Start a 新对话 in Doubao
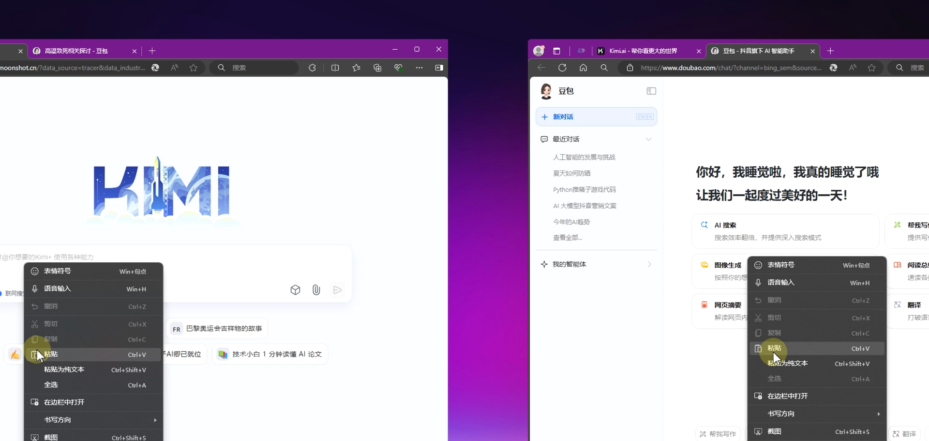929x441 pixels. click(596, 116)
